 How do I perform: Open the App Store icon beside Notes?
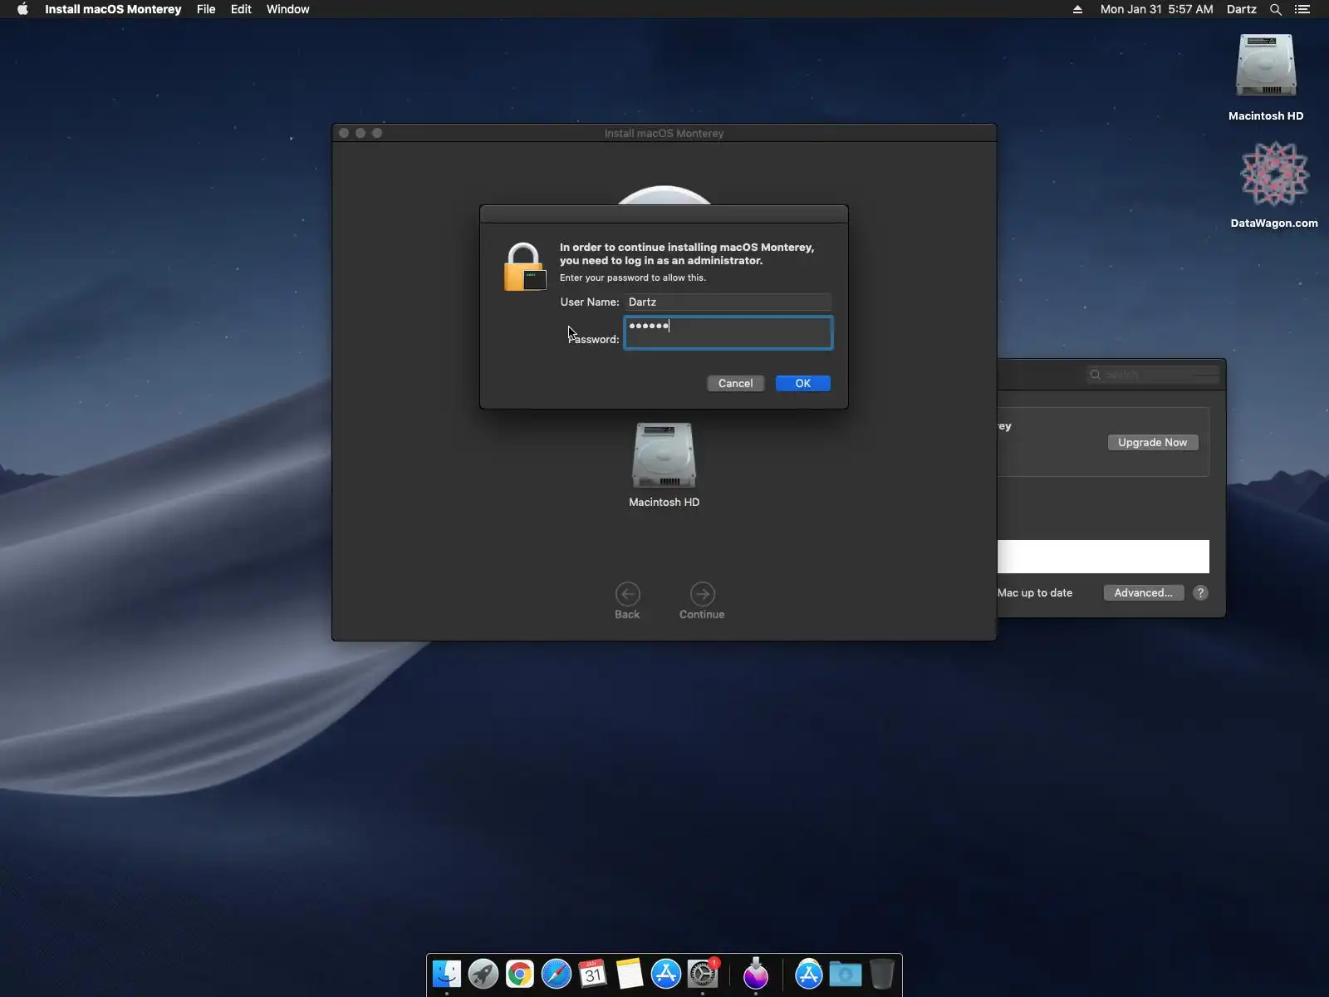click(x=666, y=974)
